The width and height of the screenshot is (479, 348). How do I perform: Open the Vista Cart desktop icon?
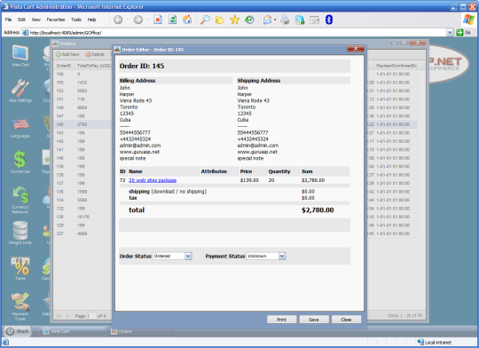pyautogui.click(x=20, y=55)
